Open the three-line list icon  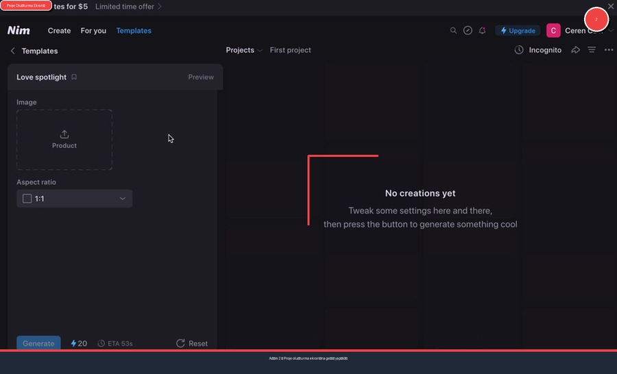[x=592, y=50]
